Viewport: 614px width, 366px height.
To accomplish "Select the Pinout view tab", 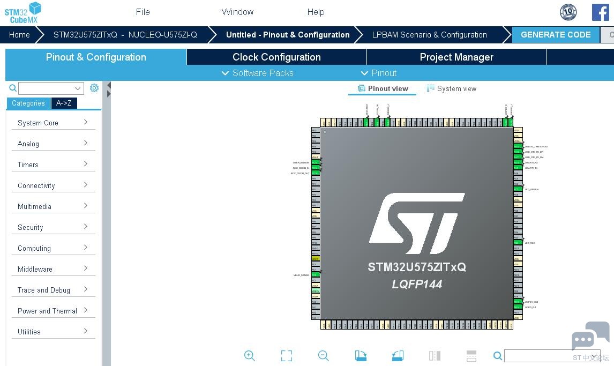I will point(383,88).
